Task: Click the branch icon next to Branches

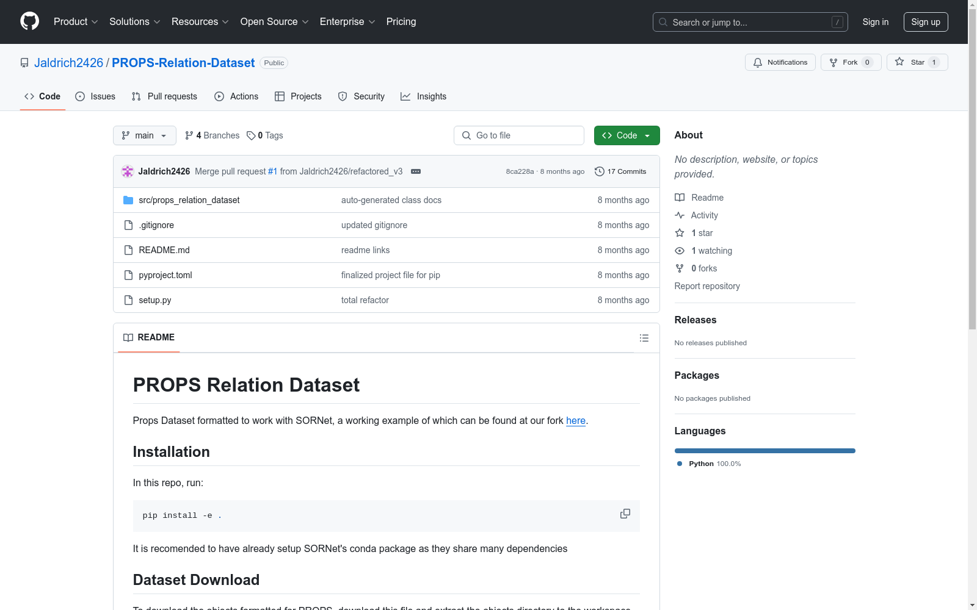Action: point(189,135)
